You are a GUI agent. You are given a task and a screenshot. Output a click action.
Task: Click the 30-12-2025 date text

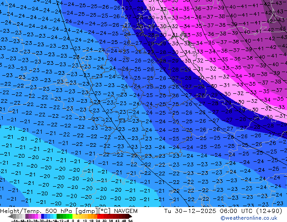coord(195,211)
